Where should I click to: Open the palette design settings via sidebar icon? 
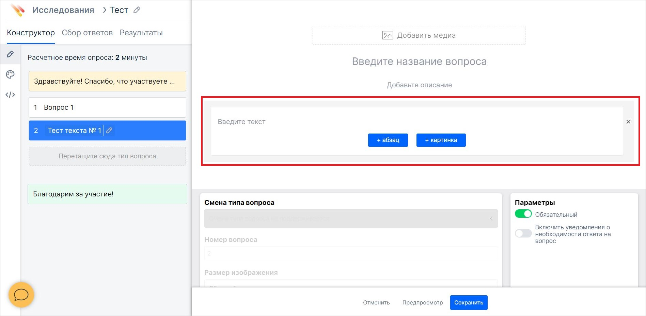tap(10, 74)
